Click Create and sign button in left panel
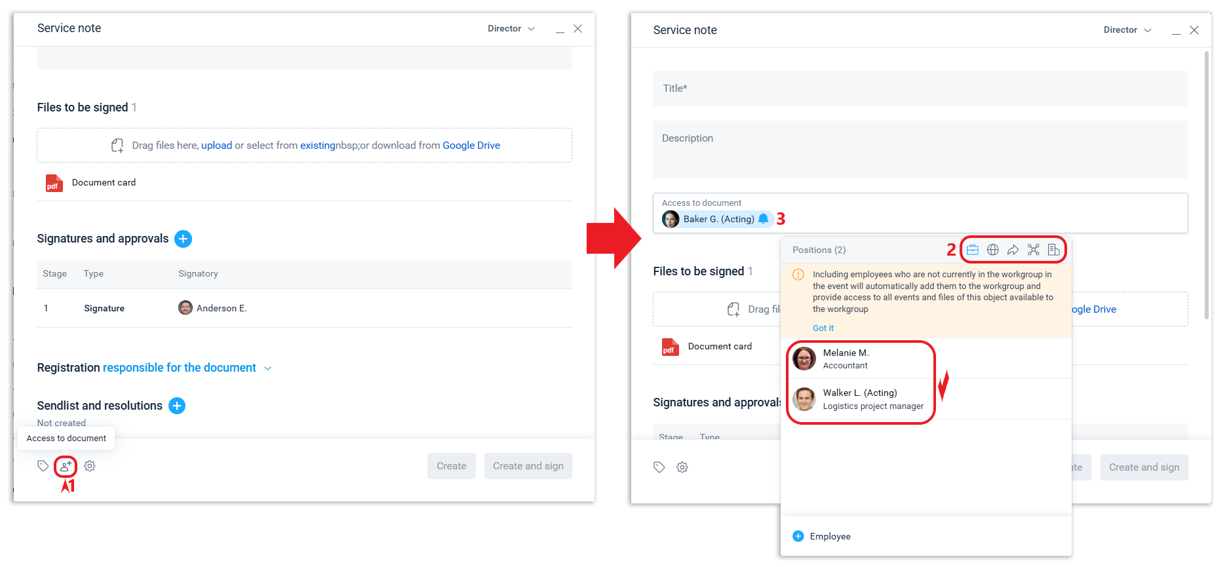 coord(528,466)
